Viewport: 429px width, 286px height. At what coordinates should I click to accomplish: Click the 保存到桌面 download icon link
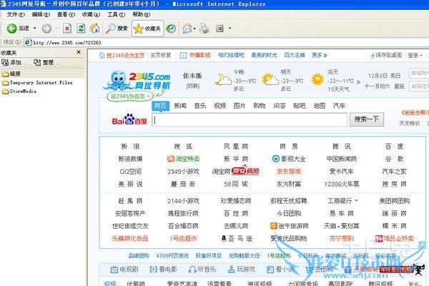click(386, 55)
